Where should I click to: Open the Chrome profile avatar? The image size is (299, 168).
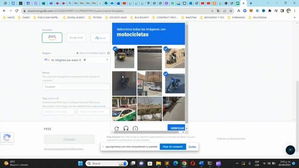(x=288, y=11)
